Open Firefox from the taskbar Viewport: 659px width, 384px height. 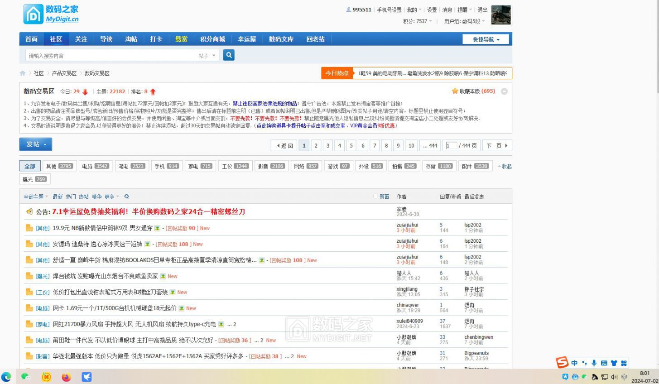tap(66, 377)
